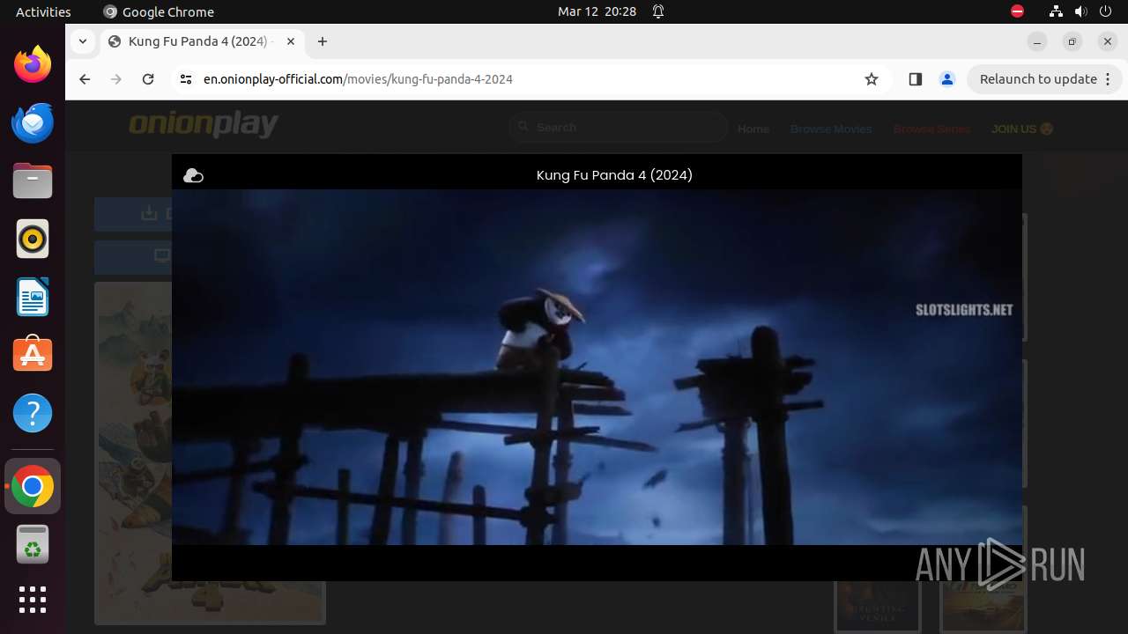Open Ubuntu Software store in the dock

(x=33, y=355)
